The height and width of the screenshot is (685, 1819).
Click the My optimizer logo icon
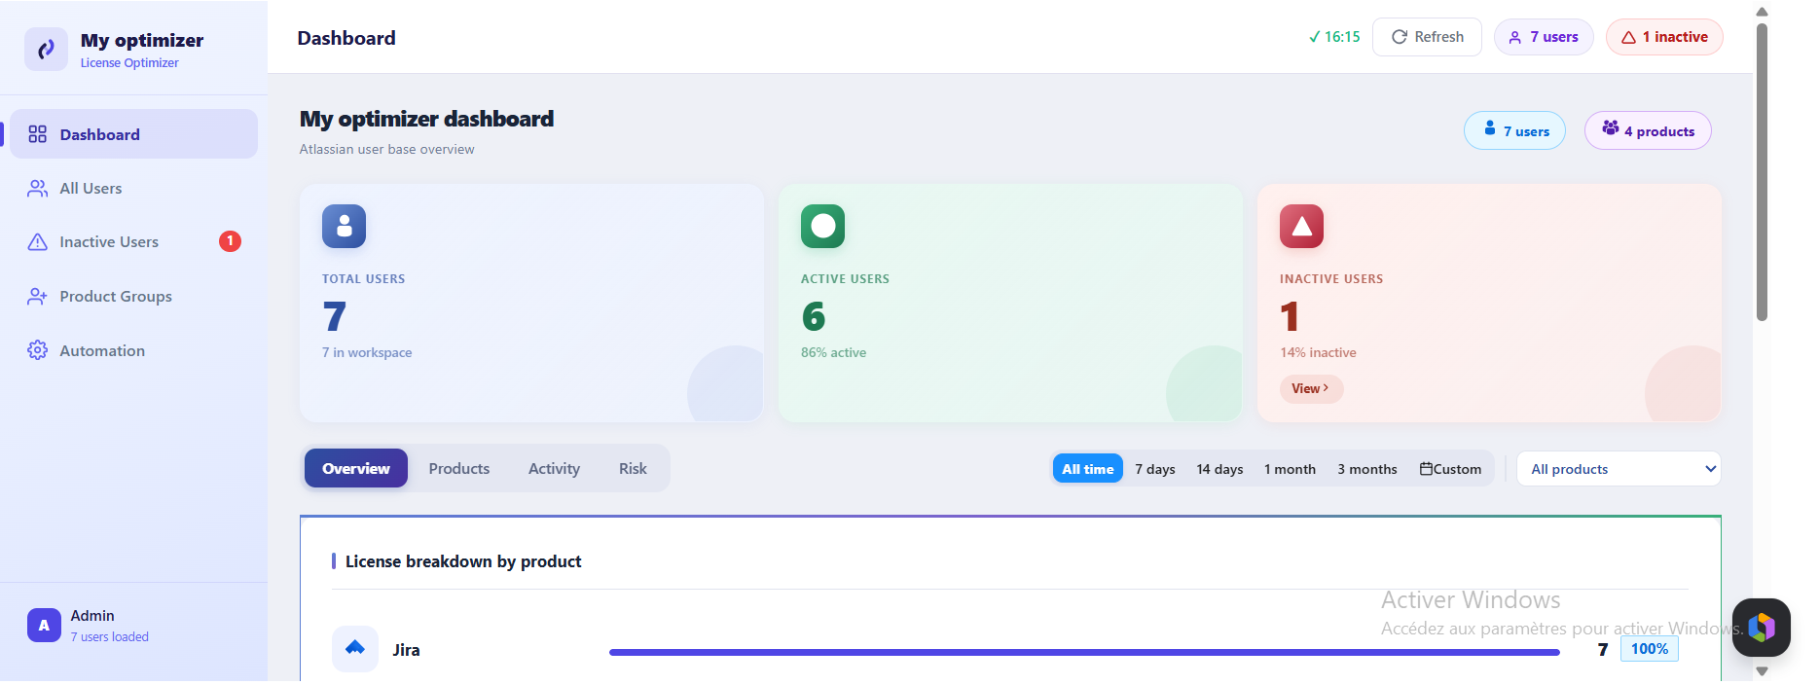point(46,49)
